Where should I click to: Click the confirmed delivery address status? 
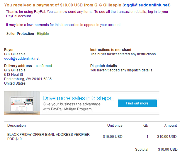point(44,66)
